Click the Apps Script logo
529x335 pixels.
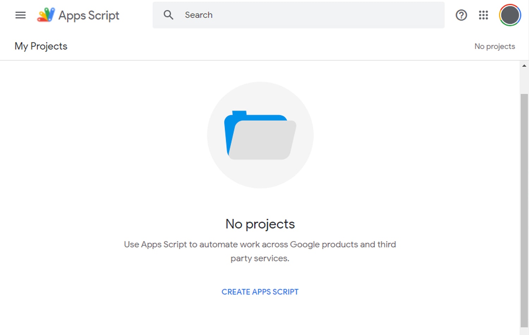point(78,15)
